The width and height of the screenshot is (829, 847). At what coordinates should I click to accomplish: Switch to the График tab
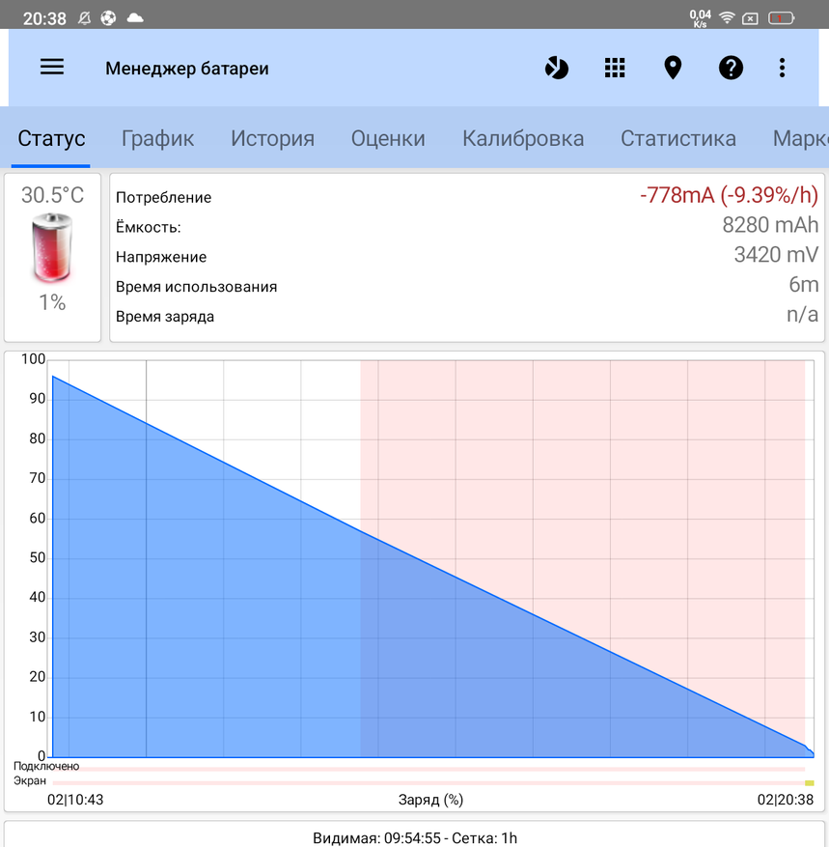157,138
